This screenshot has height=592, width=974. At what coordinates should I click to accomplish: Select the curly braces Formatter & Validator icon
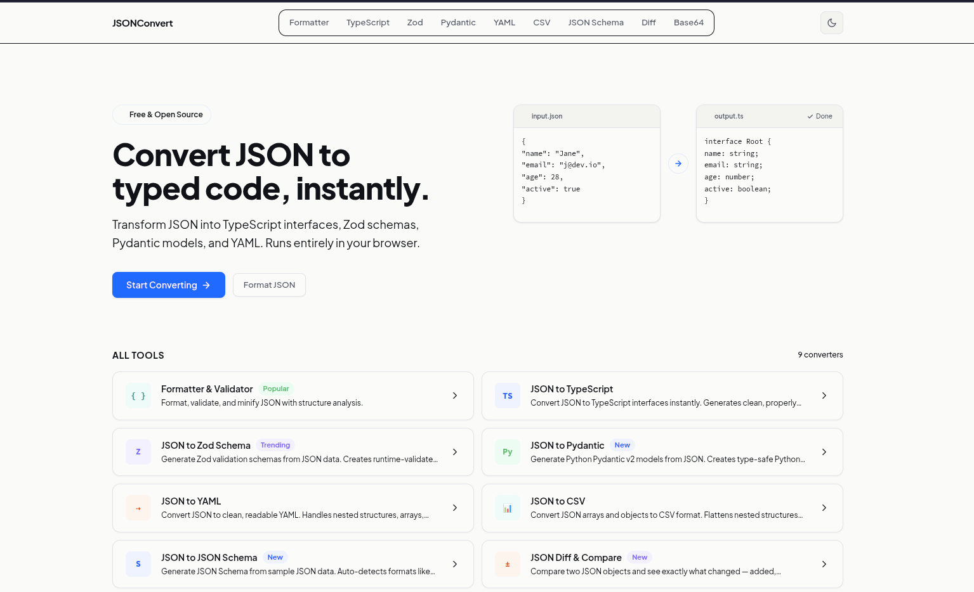tap(138, 396)
